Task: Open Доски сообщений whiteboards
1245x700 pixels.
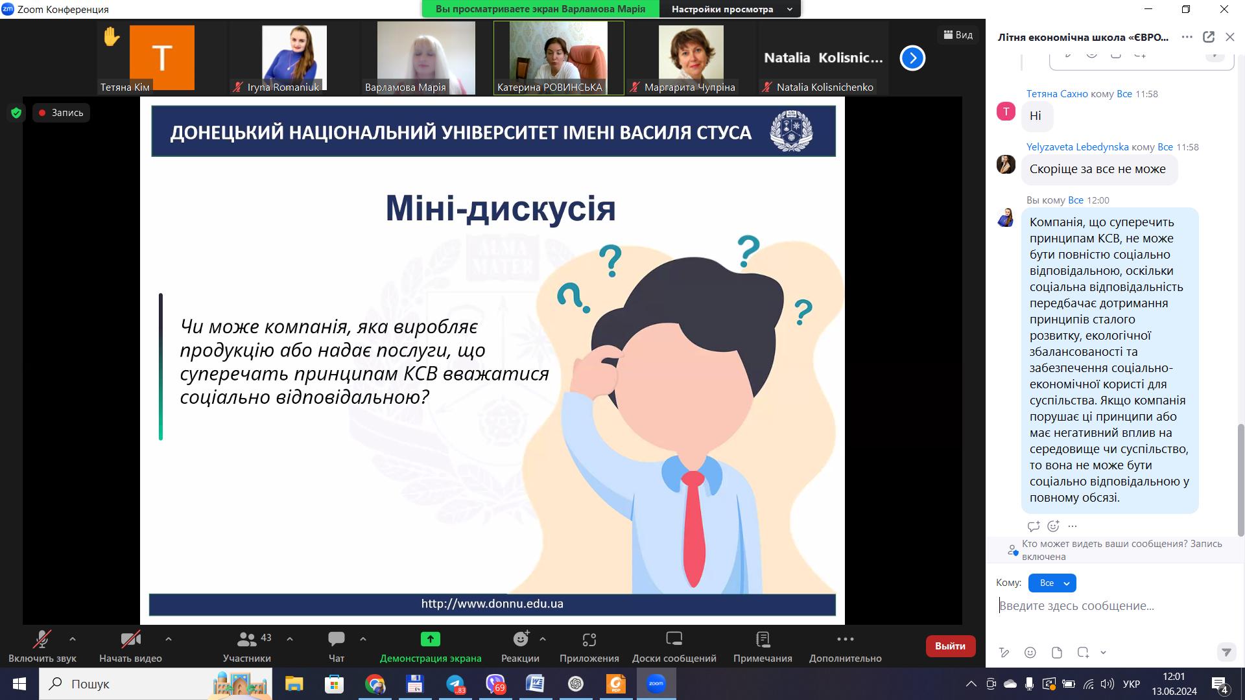Action: click(674, 646)
